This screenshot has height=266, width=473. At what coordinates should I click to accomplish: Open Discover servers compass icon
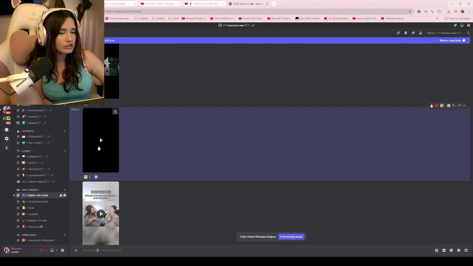coord(6,139)
